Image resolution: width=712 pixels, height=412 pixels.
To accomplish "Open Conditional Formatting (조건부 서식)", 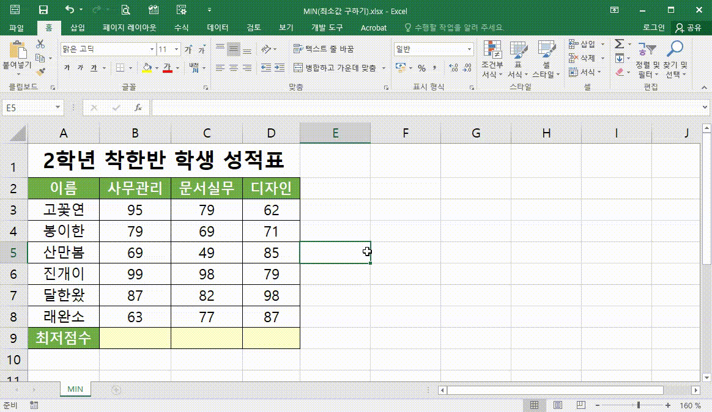I will tap(492, 59).
